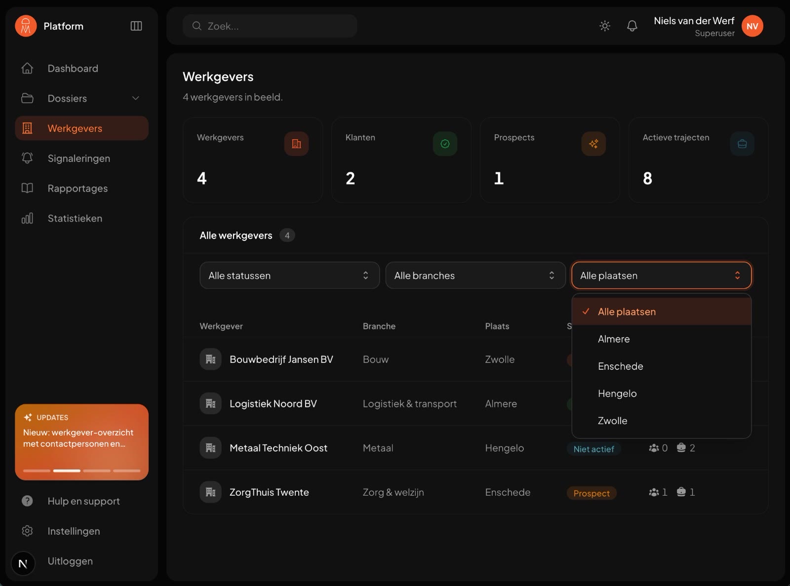The image size is (790, 586).
Task: Click the Zoek search field
Action: click(x=270, y=26)
